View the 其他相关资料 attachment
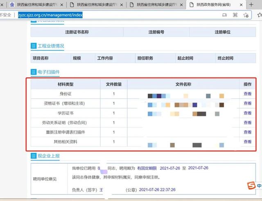Viewport: 262px width, 201px height. [248, 142]
